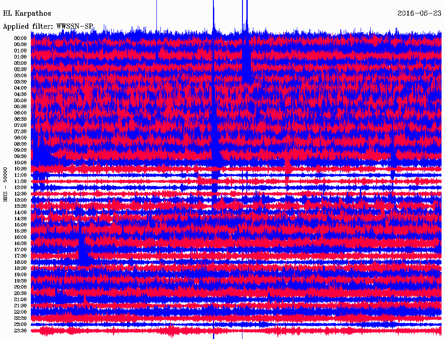The height and width of the screenshot is (339, 445).
Task: Select the 16:30 time label
Action: 20,243
